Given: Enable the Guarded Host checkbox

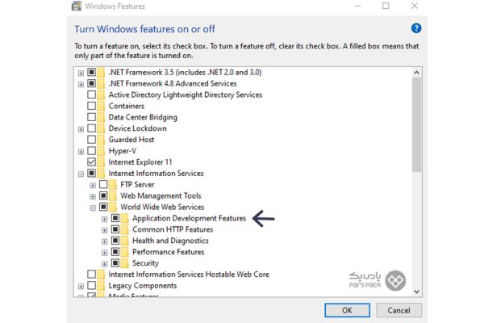Looking at the screenshot, I should pos(91,140).
